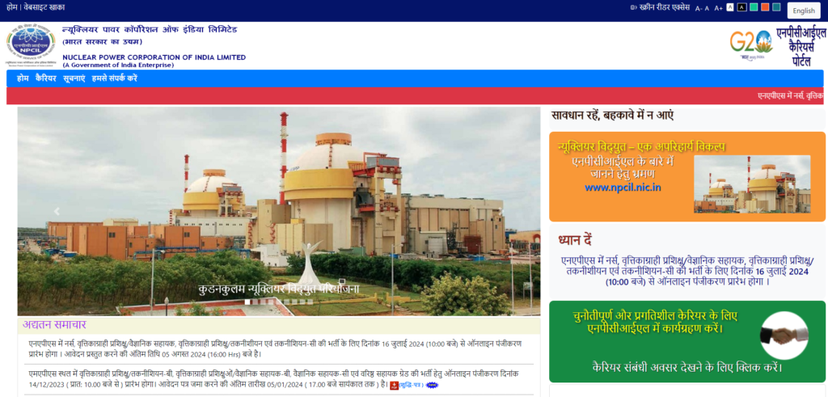Choose the orange color theme swatch
828x397 pixels.
pos(765,6)
